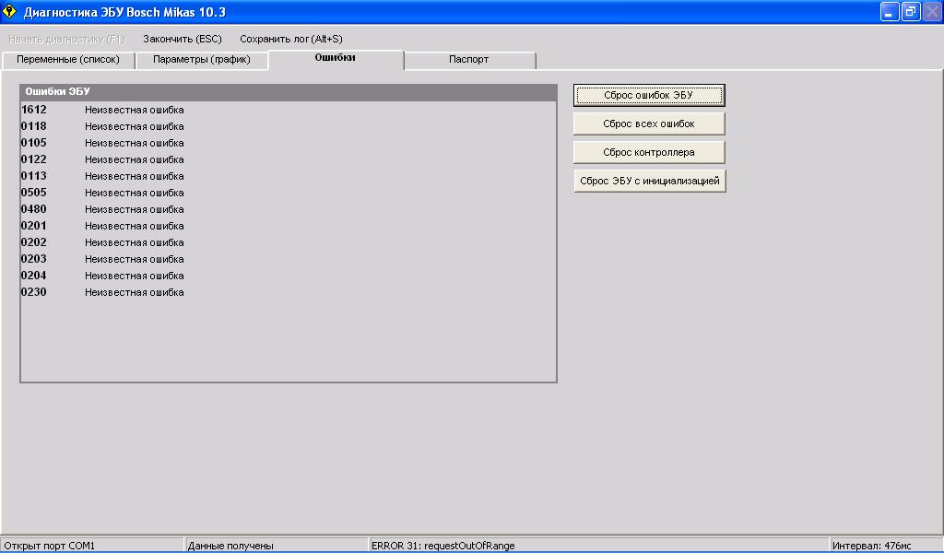The height and width of the screenshot is (553, 944).
Task: Open the Паспорт tab
Action: pyautogui.click(x=469, y=60)
